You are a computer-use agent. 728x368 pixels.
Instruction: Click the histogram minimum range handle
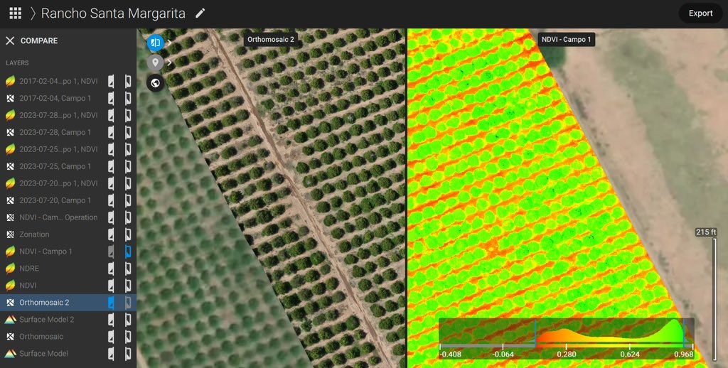(x=535, y=333)
